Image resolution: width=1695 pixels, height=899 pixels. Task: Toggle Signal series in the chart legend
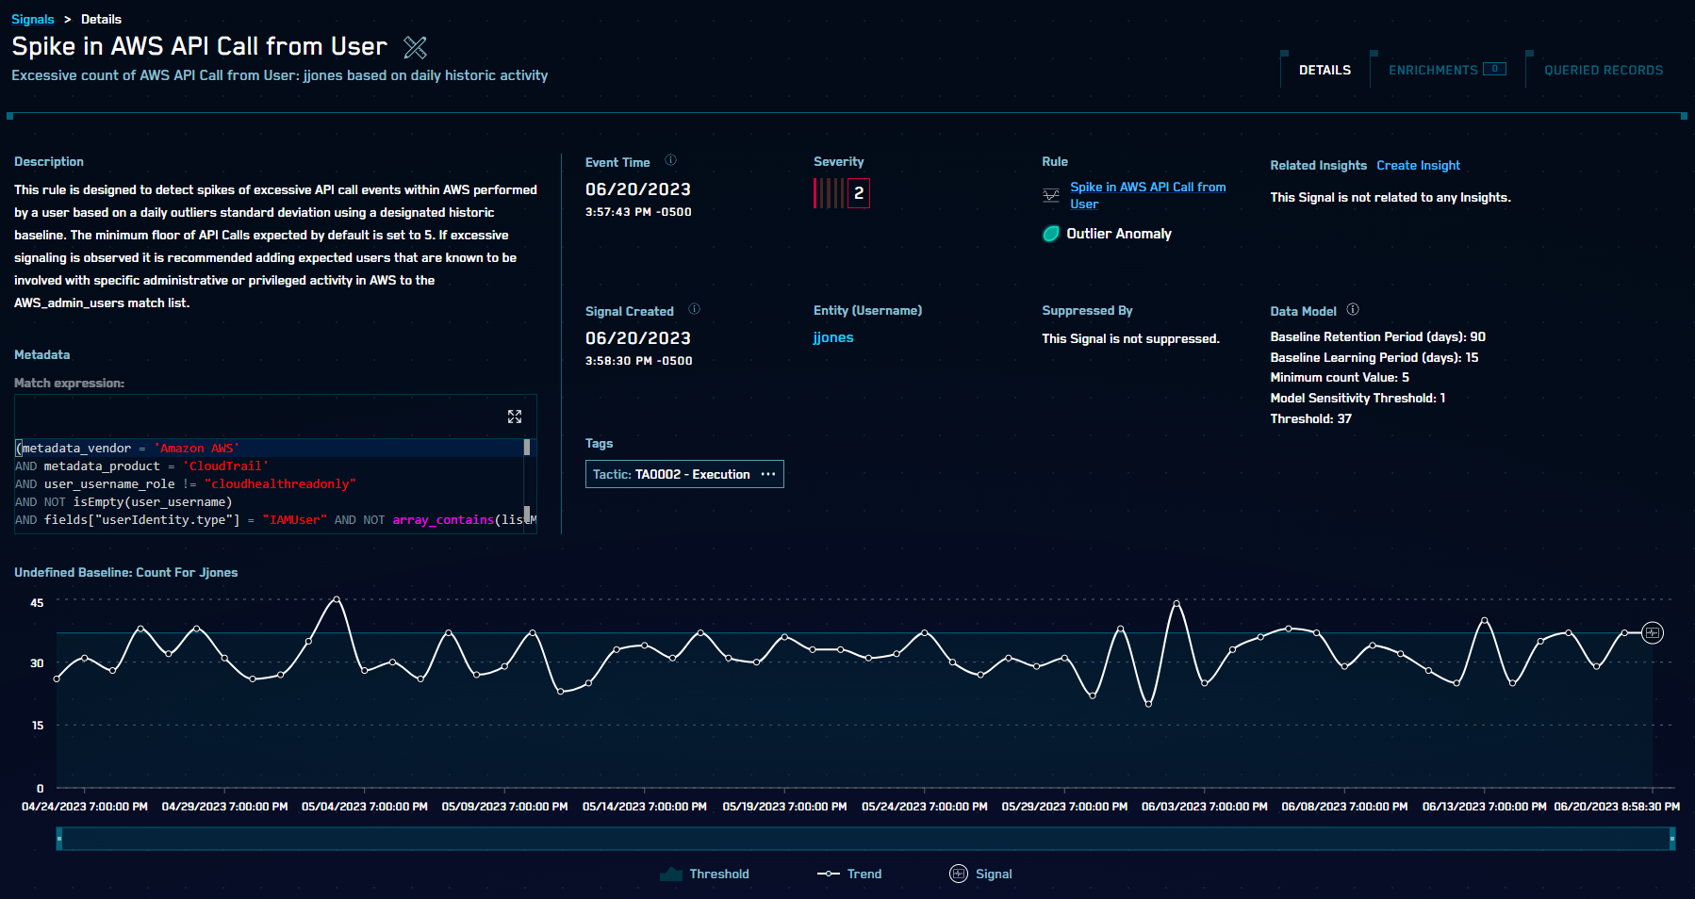pyautogui.click(x=980, y=874)
